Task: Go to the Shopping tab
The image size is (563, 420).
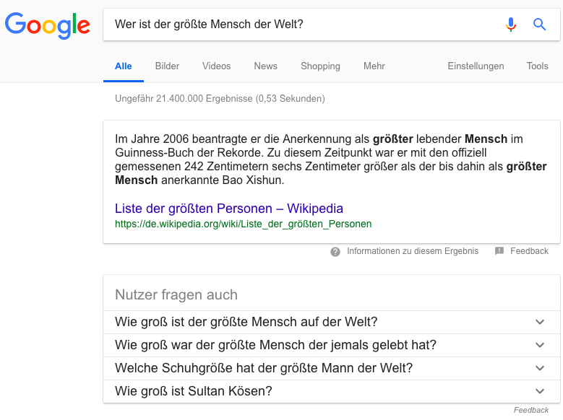Action: 320,66
